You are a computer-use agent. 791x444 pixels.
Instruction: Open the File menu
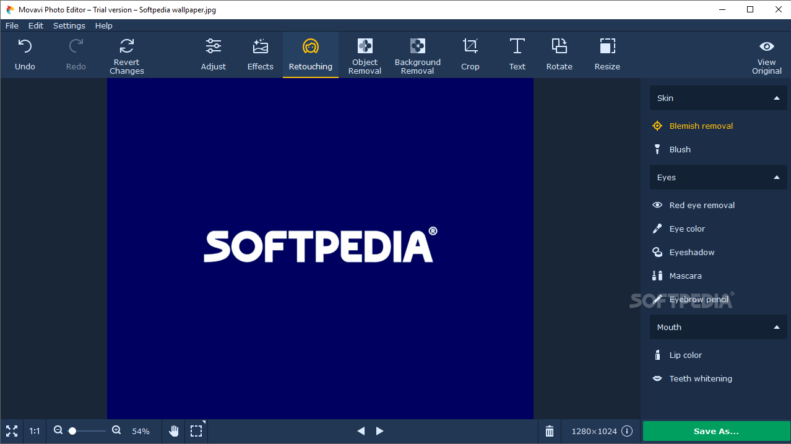pos(12,25)
